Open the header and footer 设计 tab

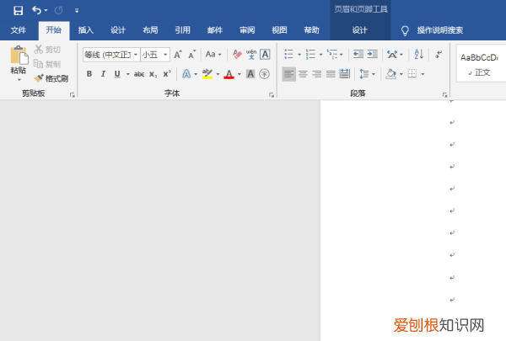pos(360,30)
